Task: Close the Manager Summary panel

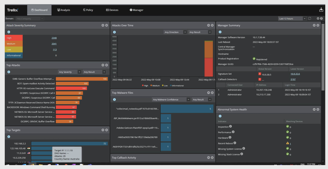Action: tap(318, 25)
